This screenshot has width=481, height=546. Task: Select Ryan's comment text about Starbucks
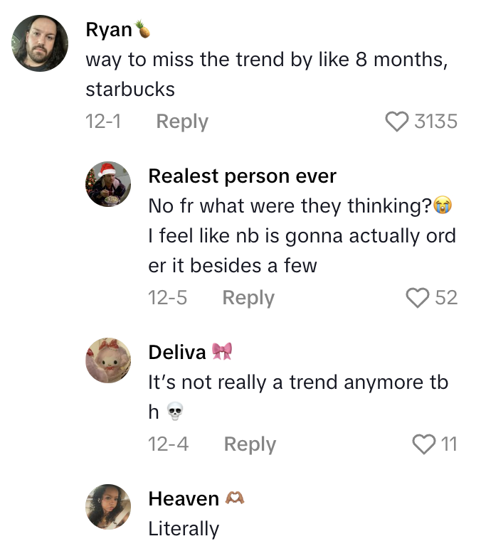pyautogui.click(x=266, y=75)
